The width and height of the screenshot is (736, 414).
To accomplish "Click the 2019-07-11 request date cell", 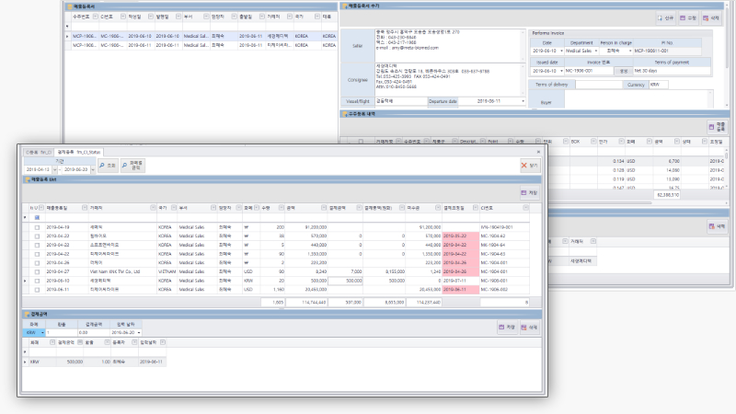I will coord(461,281).
